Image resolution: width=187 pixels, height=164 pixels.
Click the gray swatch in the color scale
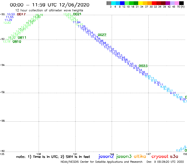coord(109,3)
